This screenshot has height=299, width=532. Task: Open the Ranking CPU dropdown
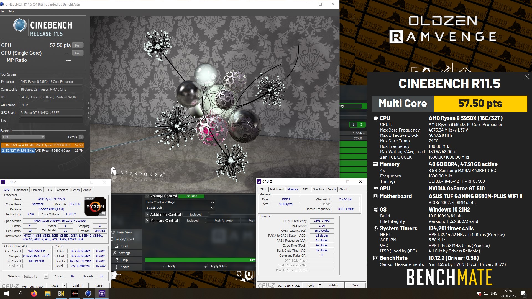(23, 137)
